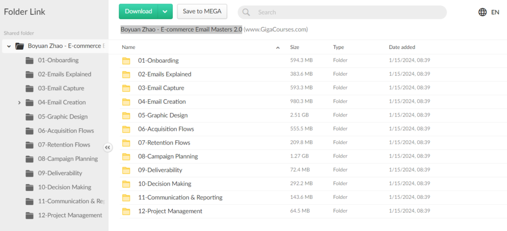Screen dimensions: 507x231
Task: Open 12-Project Management name in file list
Action: (x=170, y=211)
